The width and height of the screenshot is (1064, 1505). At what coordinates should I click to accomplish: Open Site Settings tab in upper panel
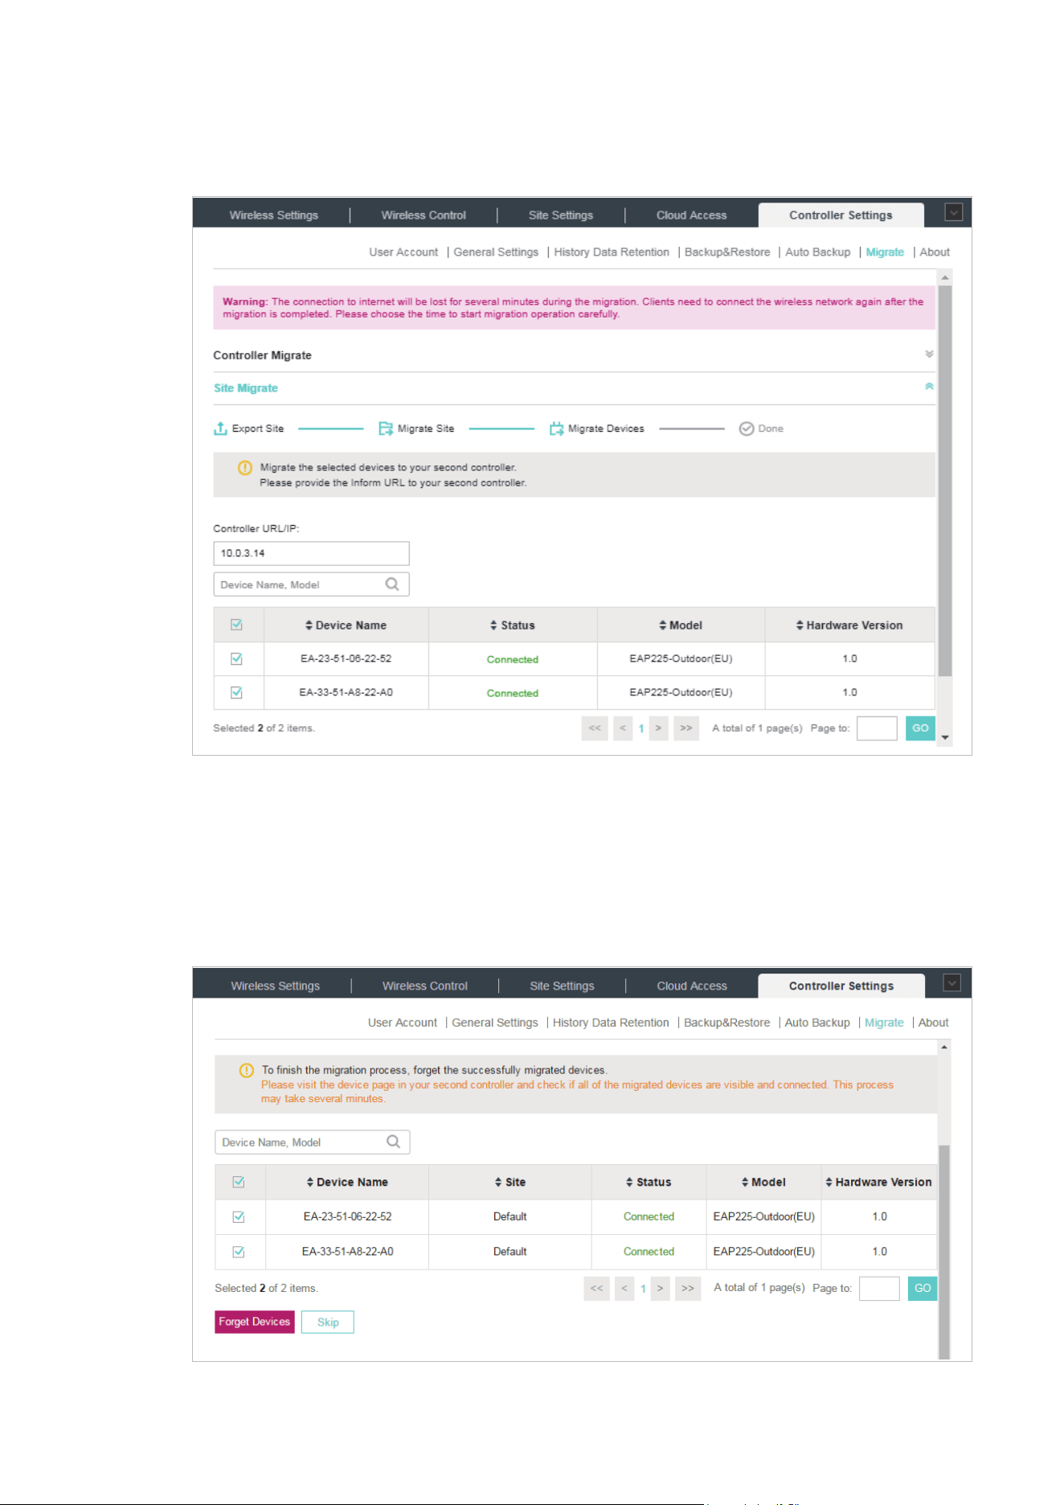(x=561, y=215)
